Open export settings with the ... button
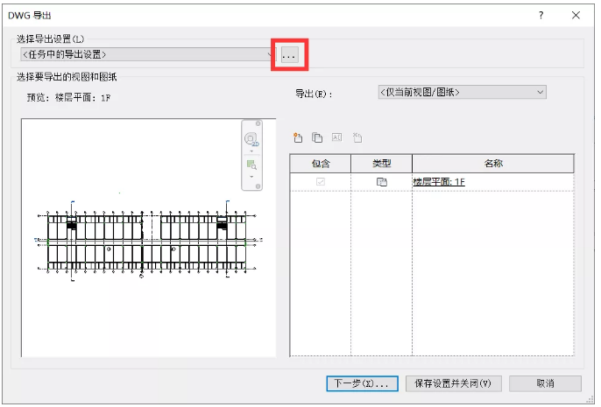The width and height of the screenshot is (601, 407). pos(289,54)
